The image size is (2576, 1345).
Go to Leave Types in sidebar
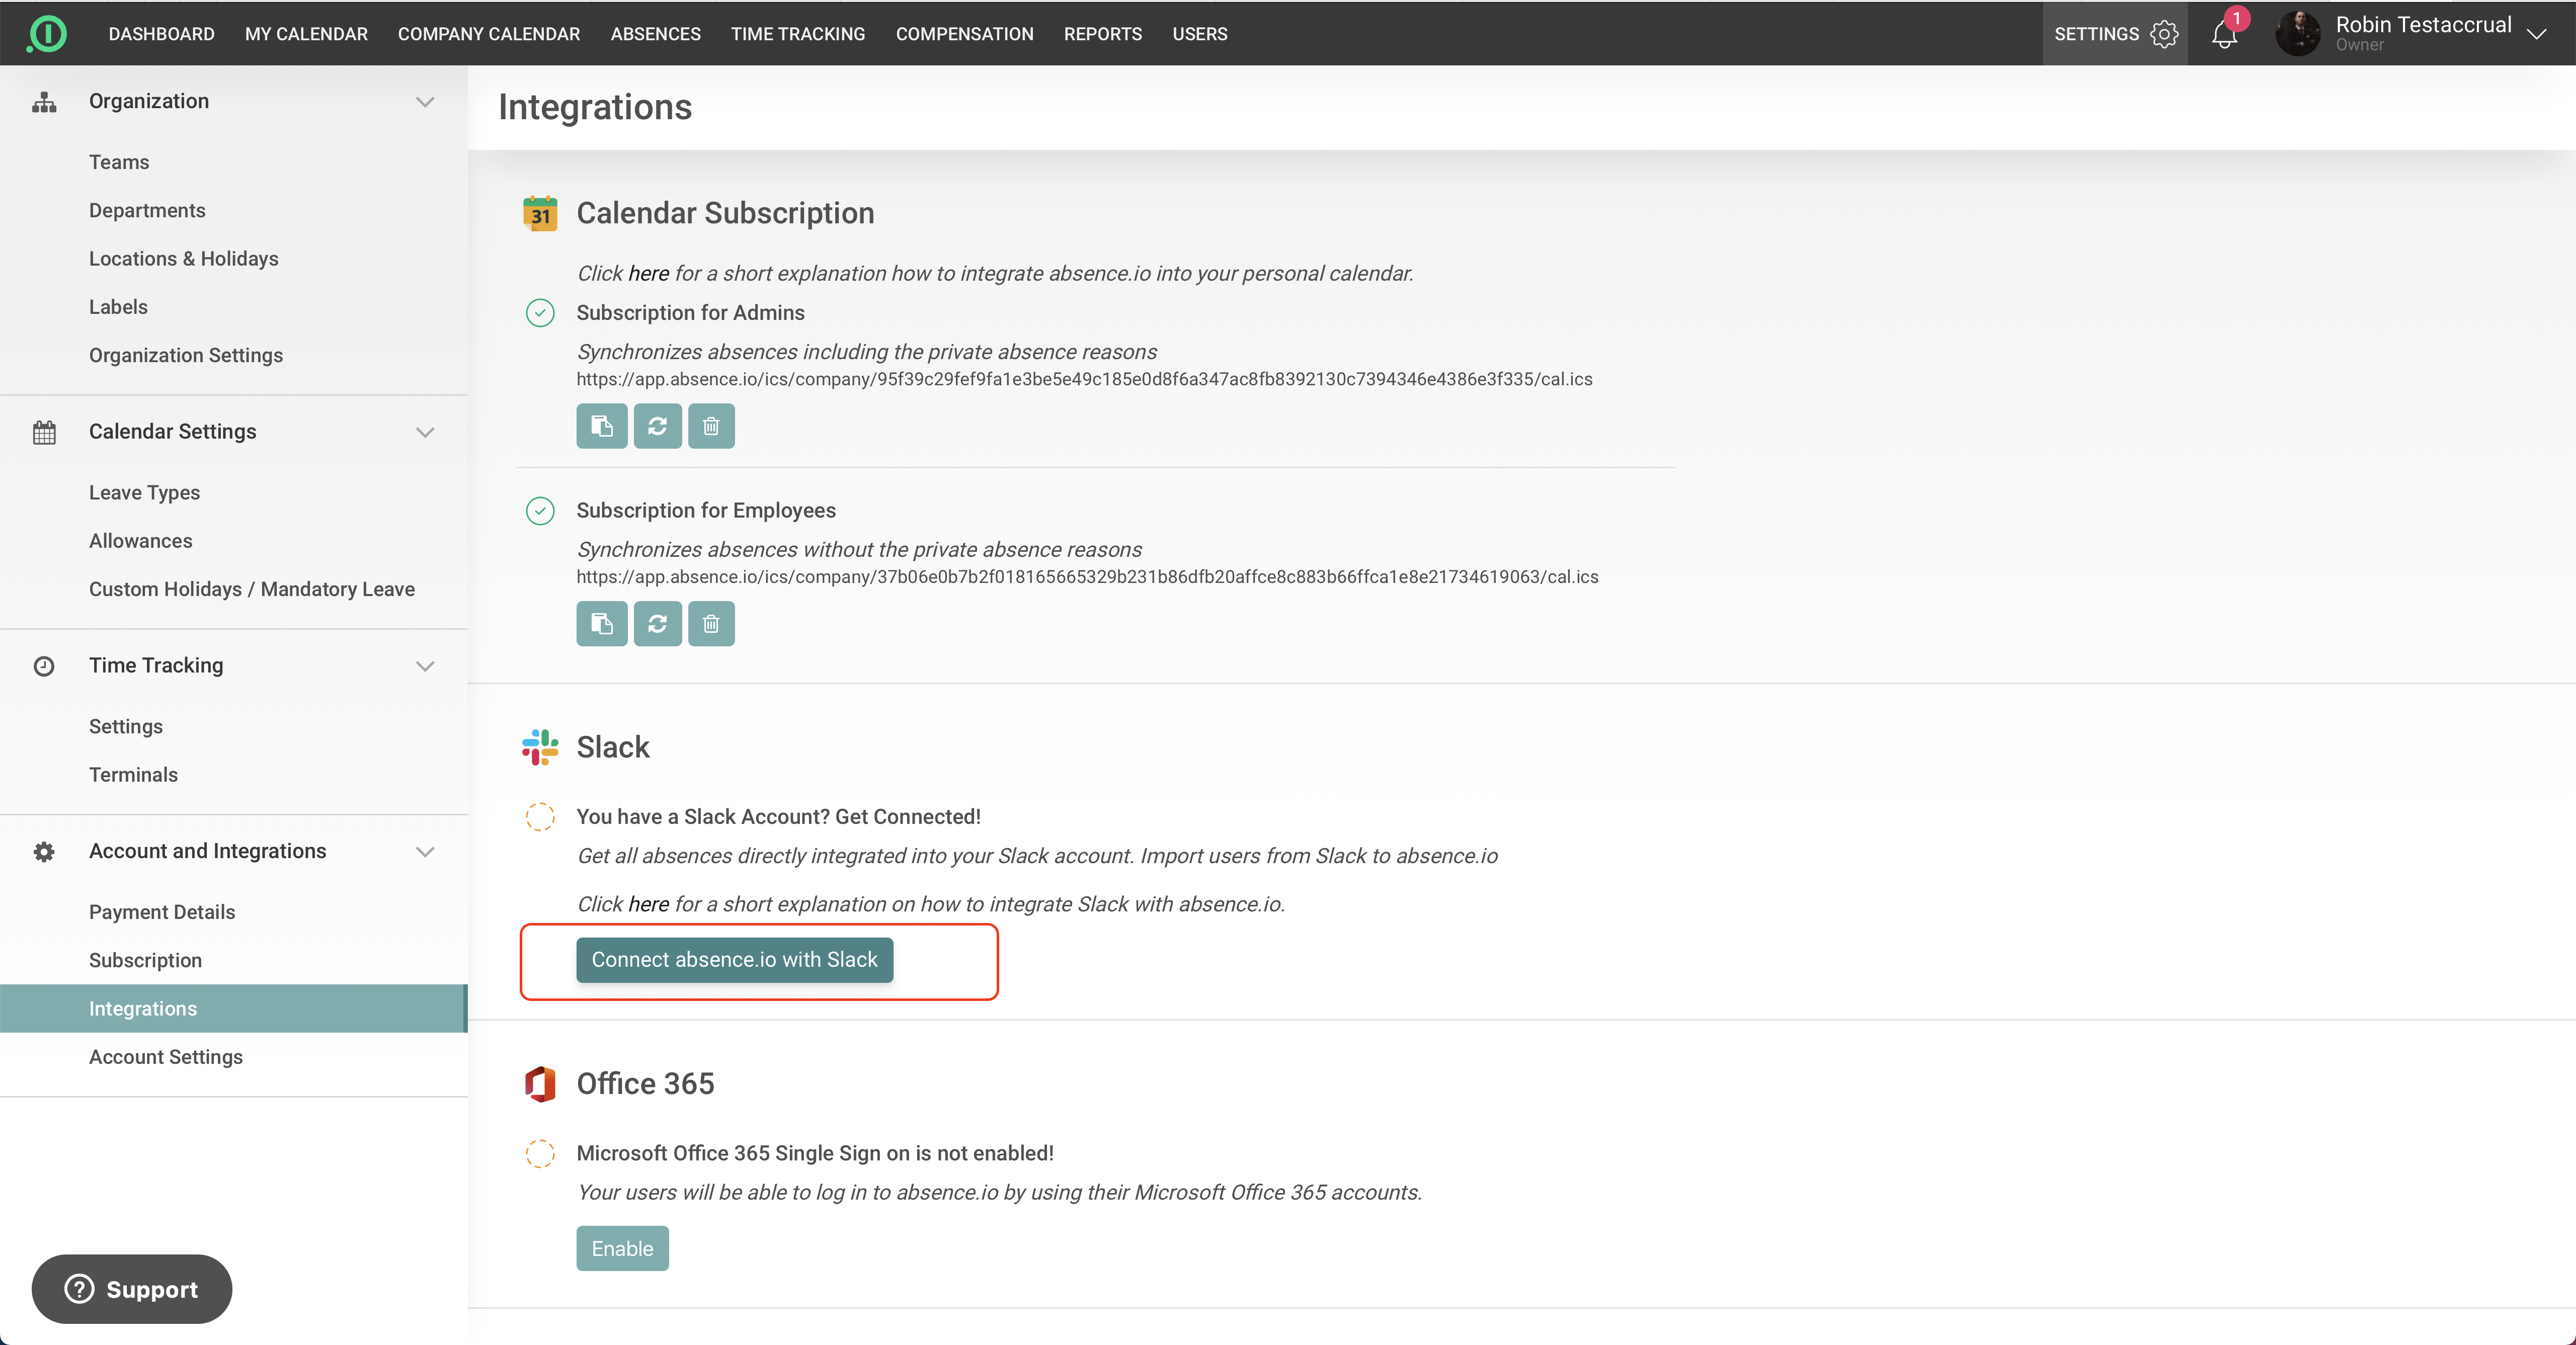point(144,492)
